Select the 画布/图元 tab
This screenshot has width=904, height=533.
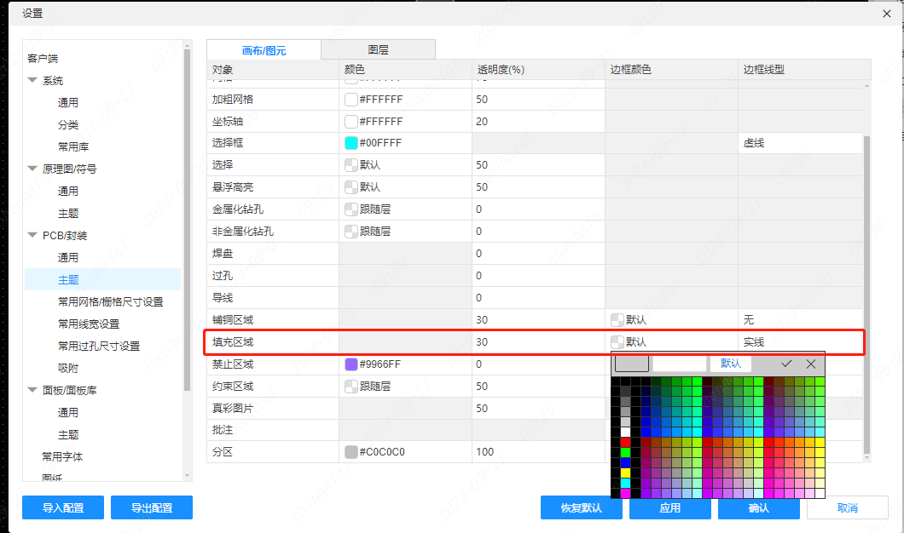click(264, 51)
